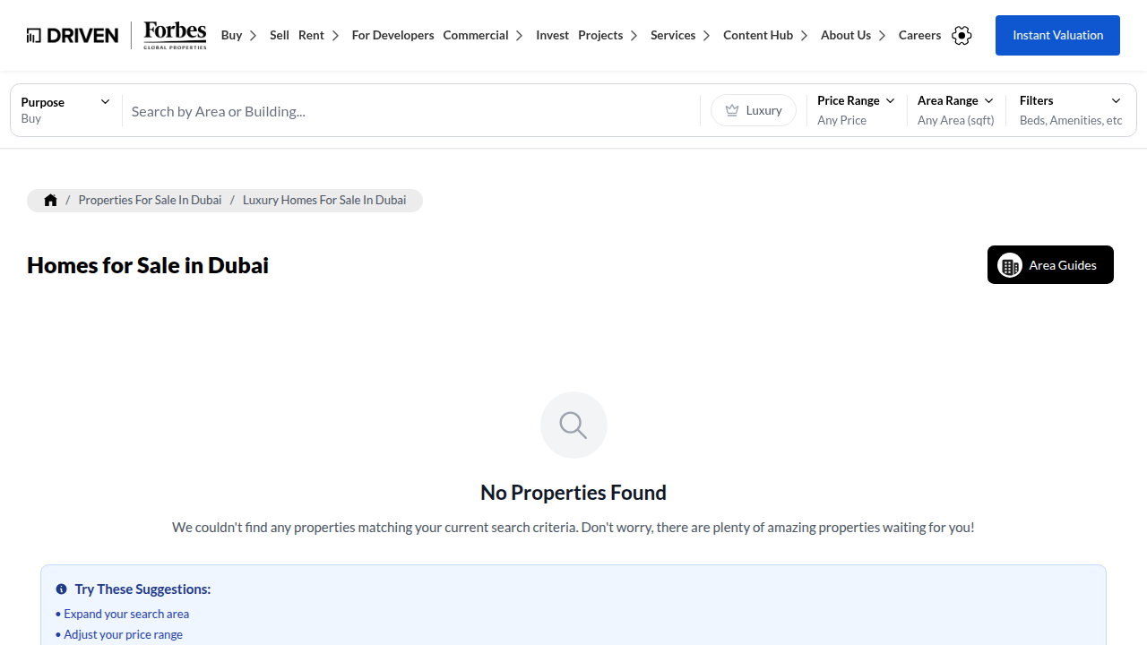
Task: Toggle the Luxury filter
Action: pyautogui.click(x=754, y=110)
